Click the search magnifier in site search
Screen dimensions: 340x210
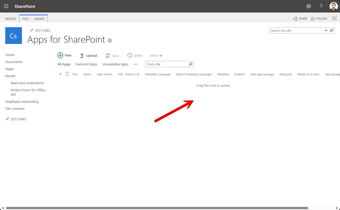click(x=332, y=30)
